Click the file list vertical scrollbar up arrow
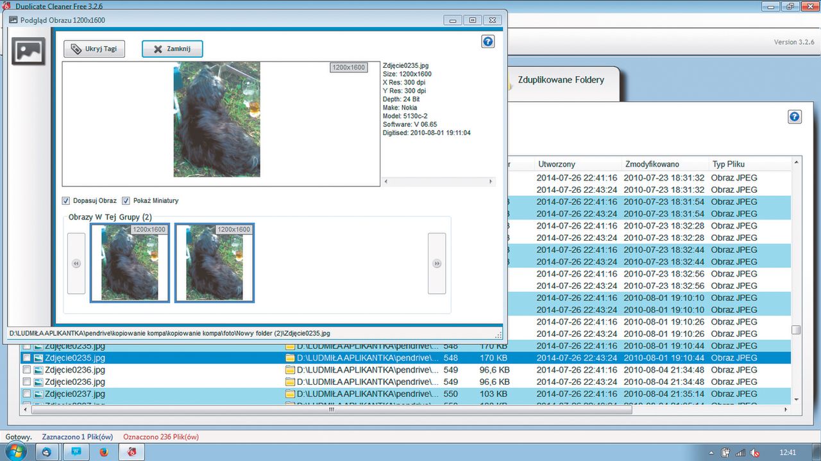Viewport: 821px width, 461px height. tap(796, 163)
